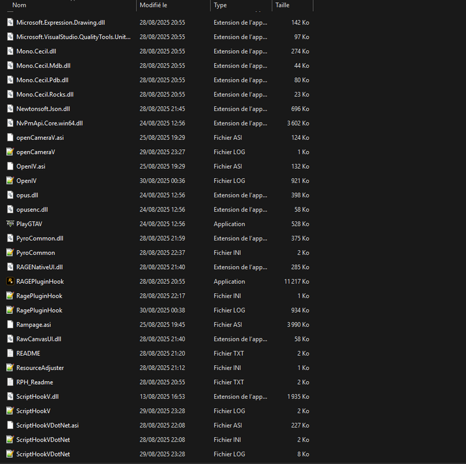Click the RawCanvasUI.dll file icon
Viewport: 466px width, 464px height.
[10, 339]
